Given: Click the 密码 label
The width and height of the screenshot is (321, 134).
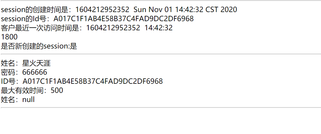Looking at the screenshot, I should coord(8,72).
